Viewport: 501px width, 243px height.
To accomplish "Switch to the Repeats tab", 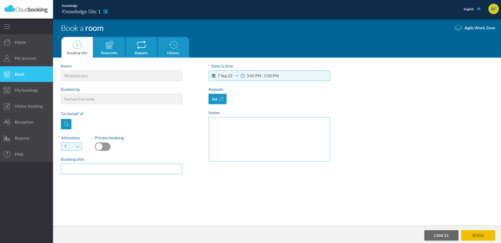I will 141,47.
